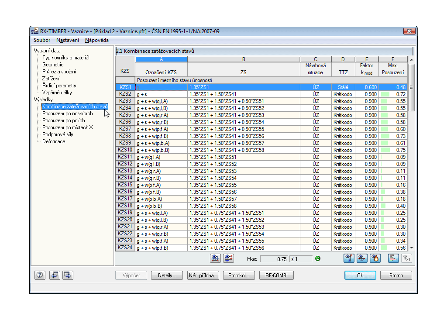The width and height of the screenshot is (447, 320).
Task: Toggle the serviceability deflection view icon
Action: coord(362,258)
